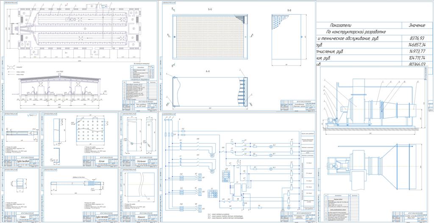
Task: Click the "А-А" section view label
Action: point(208,71)
